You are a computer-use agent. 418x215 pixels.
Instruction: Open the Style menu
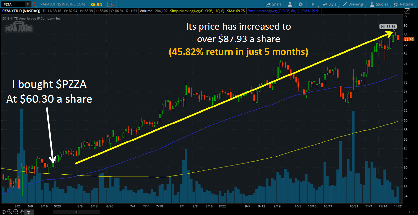pos(330,4)
